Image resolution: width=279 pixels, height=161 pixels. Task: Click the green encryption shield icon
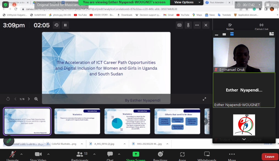(5, 5)
